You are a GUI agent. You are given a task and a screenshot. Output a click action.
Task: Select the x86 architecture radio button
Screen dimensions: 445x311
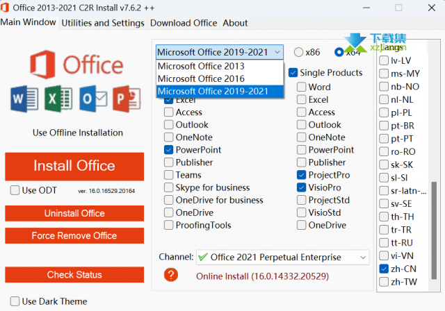[299, 52]
